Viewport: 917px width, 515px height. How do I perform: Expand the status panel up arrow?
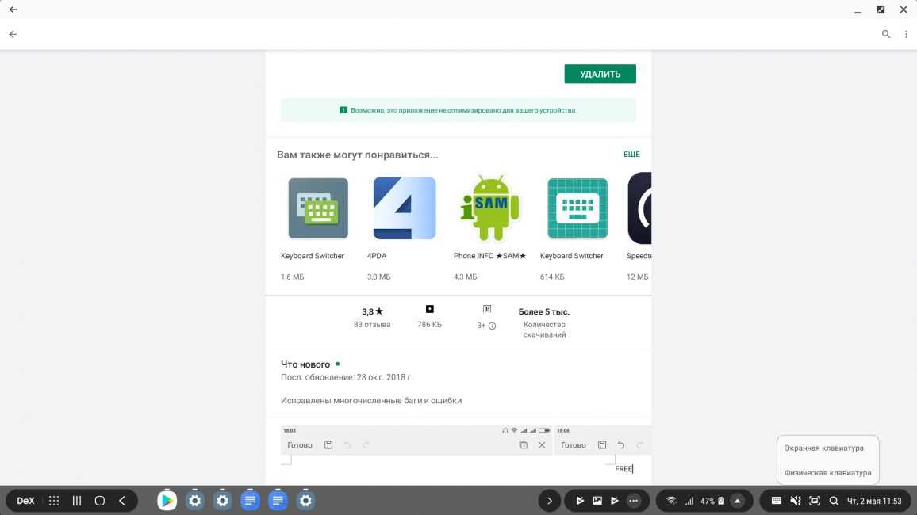(737, 501)
